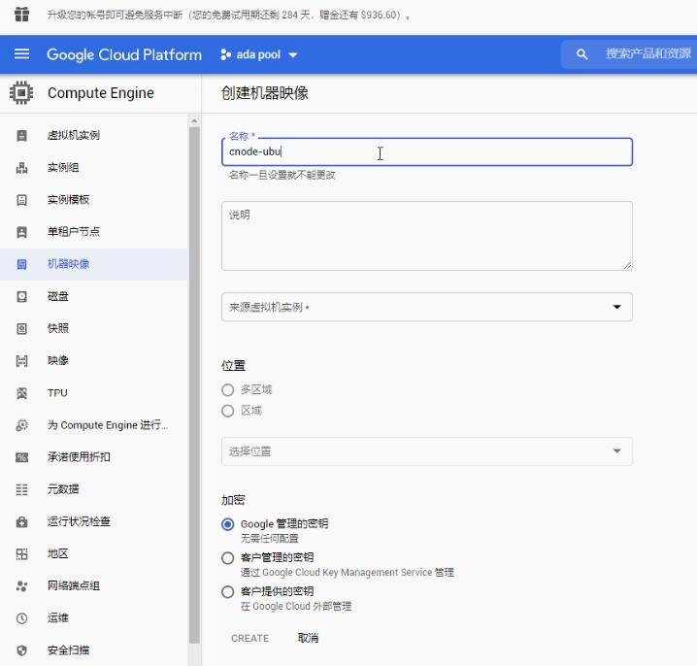Viewport: 697px width, 666px height.
Task: Click the sidebar scroll up arrow
Action: [194, 121]
